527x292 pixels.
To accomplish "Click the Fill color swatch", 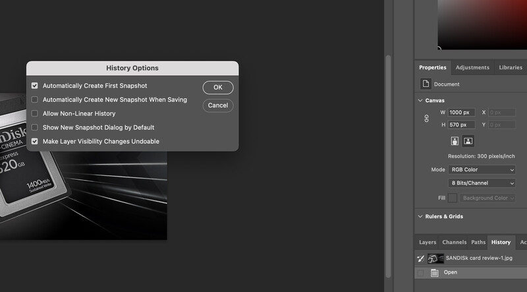I will click(x=453, y=198).
